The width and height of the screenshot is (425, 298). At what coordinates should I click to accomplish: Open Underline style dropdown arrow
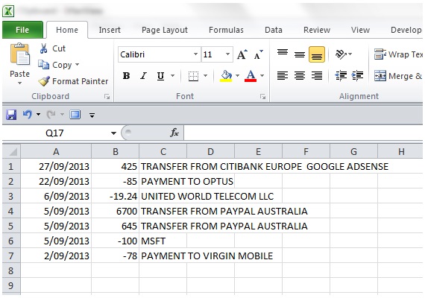click(x=173, y=75)
